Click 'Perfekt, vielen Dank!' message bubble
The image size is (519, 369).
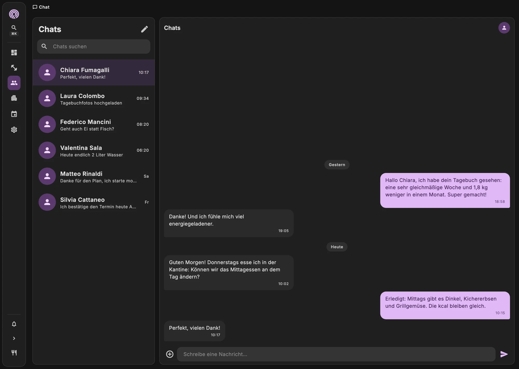(x=194, y=331)
